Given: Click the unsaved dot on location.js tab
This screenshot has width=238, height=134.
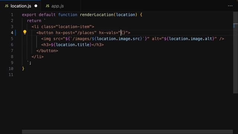Looking at the screenshot, I should point(36,6).
